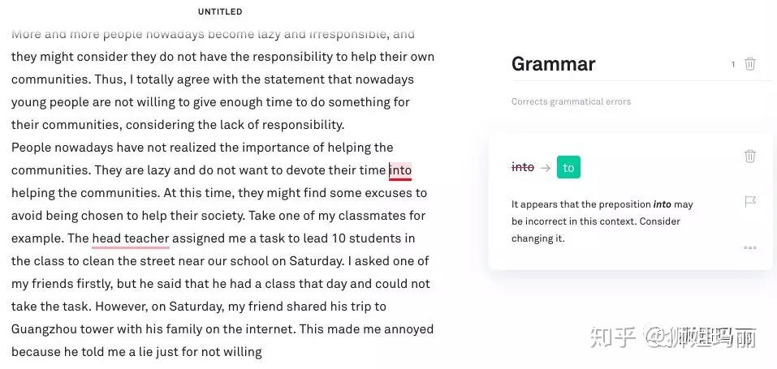
Task: Click the Grammar alert count number
Action: point(733,65)
